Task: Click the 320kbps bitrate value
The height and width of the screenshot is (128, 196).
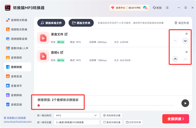Action: click(102, 42)
